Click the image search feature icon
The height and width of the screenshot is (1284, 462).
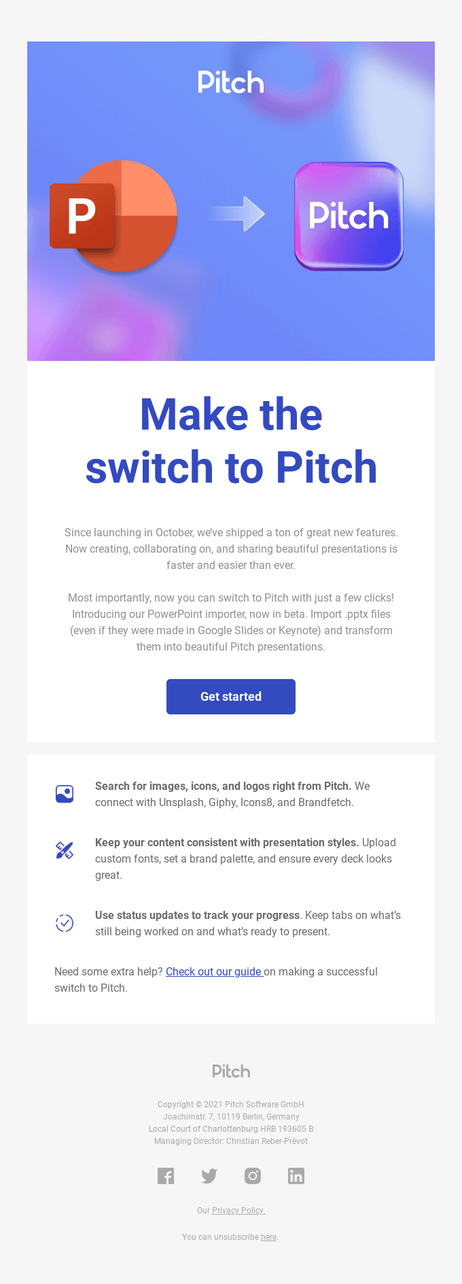65,794
